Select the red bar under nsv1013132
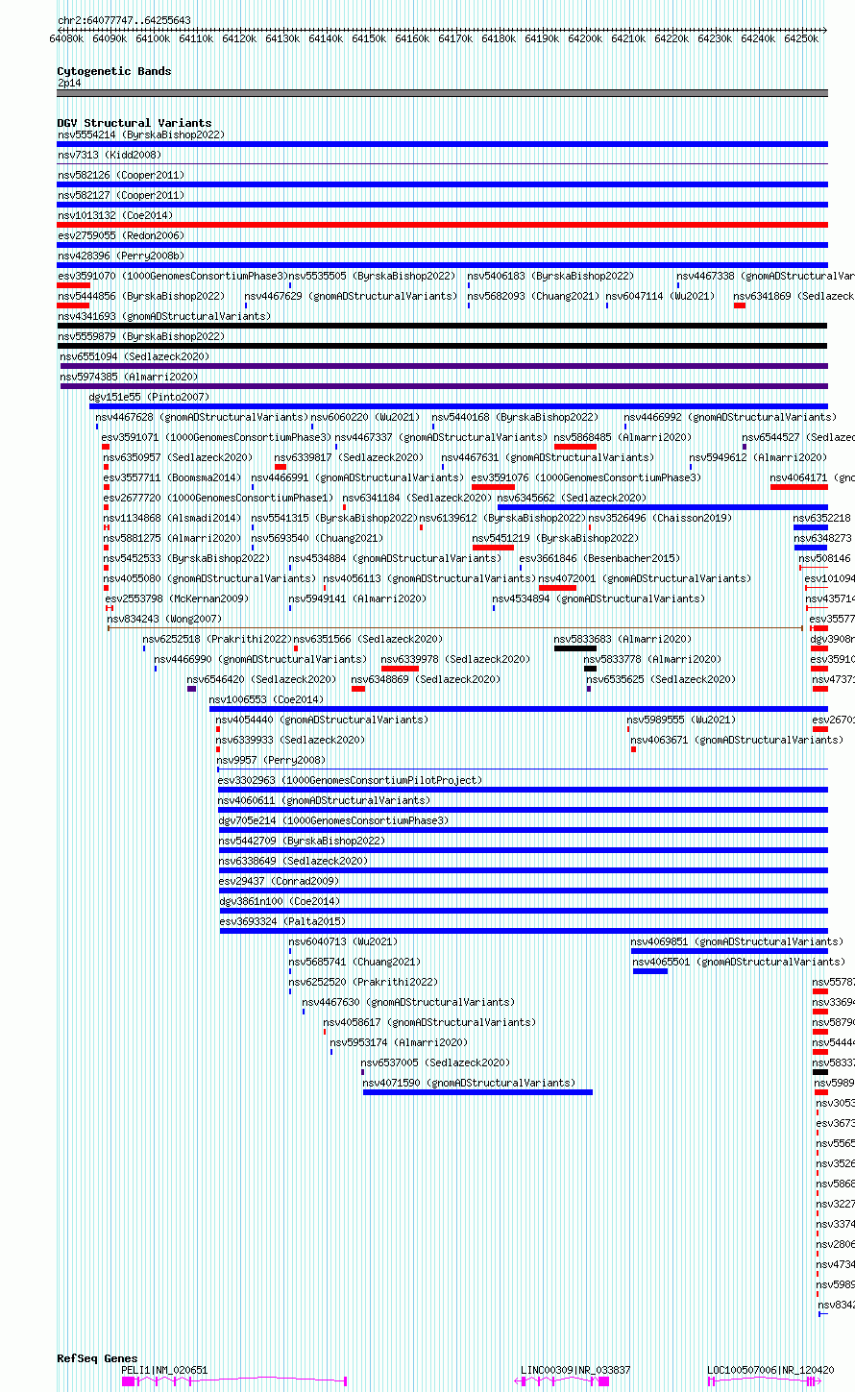 442,225
